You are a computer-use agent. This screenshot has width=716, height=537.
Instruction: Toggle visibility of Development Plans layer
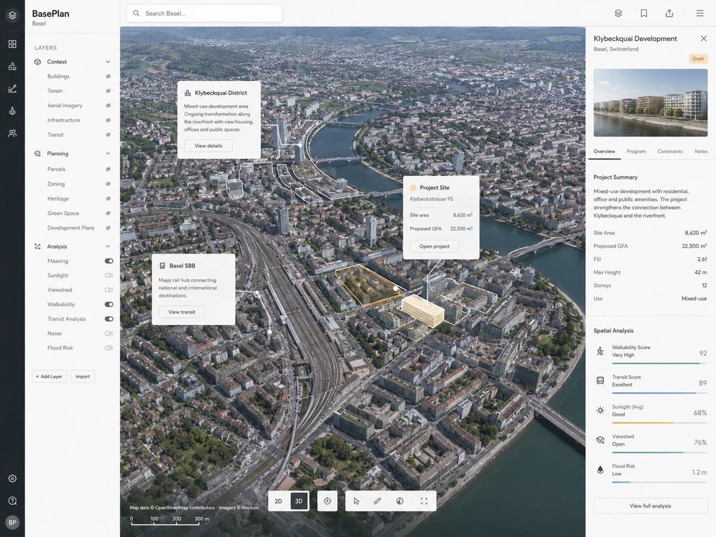coord(109,228)
